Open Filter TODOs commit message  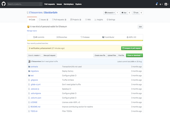[x=67, y=111]
